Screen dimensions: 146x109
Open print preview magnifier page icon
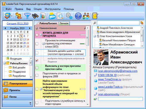point(60,16)
